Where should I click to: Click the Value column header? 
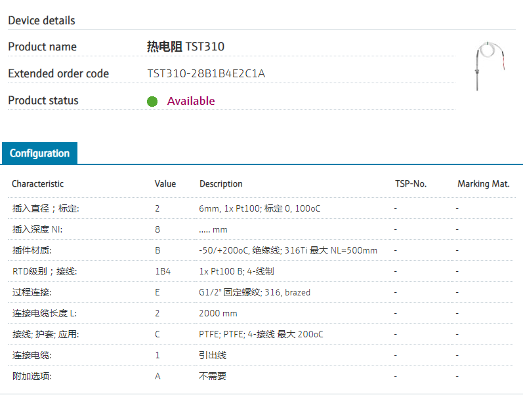point(165,184)
